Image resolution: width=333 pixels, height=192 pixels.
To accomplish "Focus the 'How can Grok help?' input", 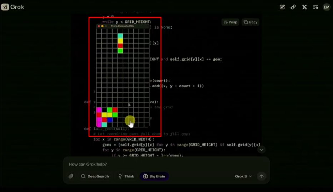I will (x=166, y=164).
